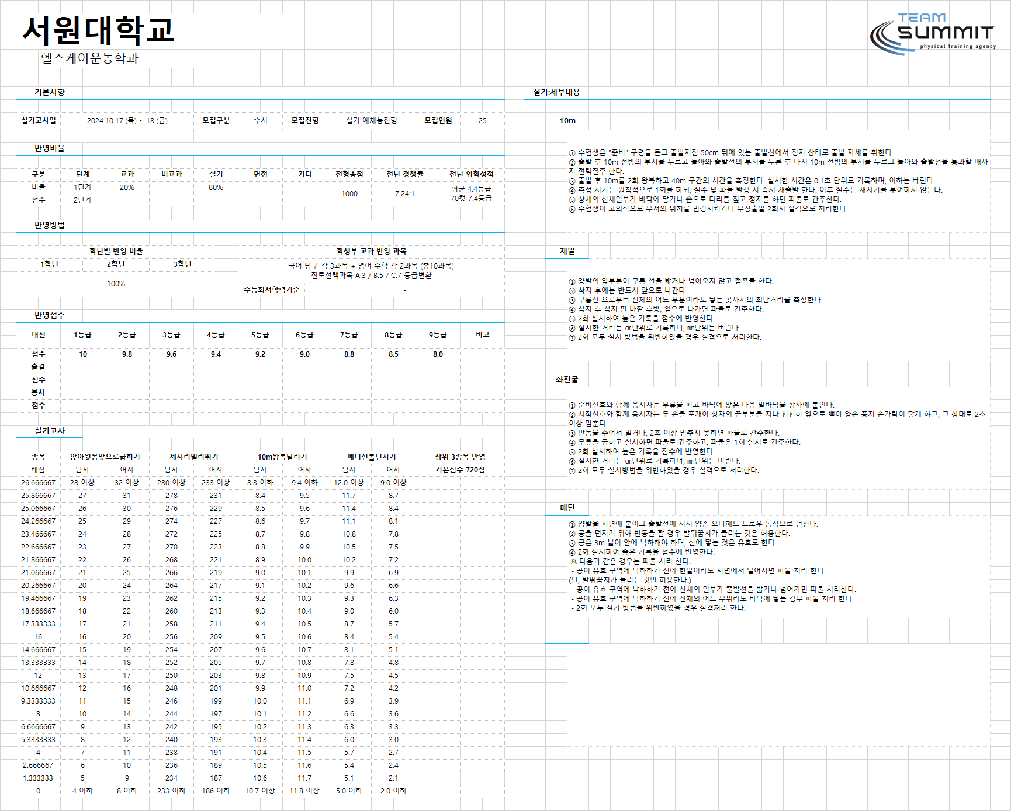
Task: Select the 메디신볼던지기 column header
Action: pyautogui.click(x=372, y=457)
